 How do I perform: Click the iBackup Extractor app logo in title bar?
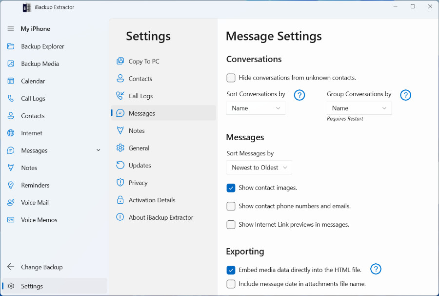pyautogui.click(x=27, y=7)
